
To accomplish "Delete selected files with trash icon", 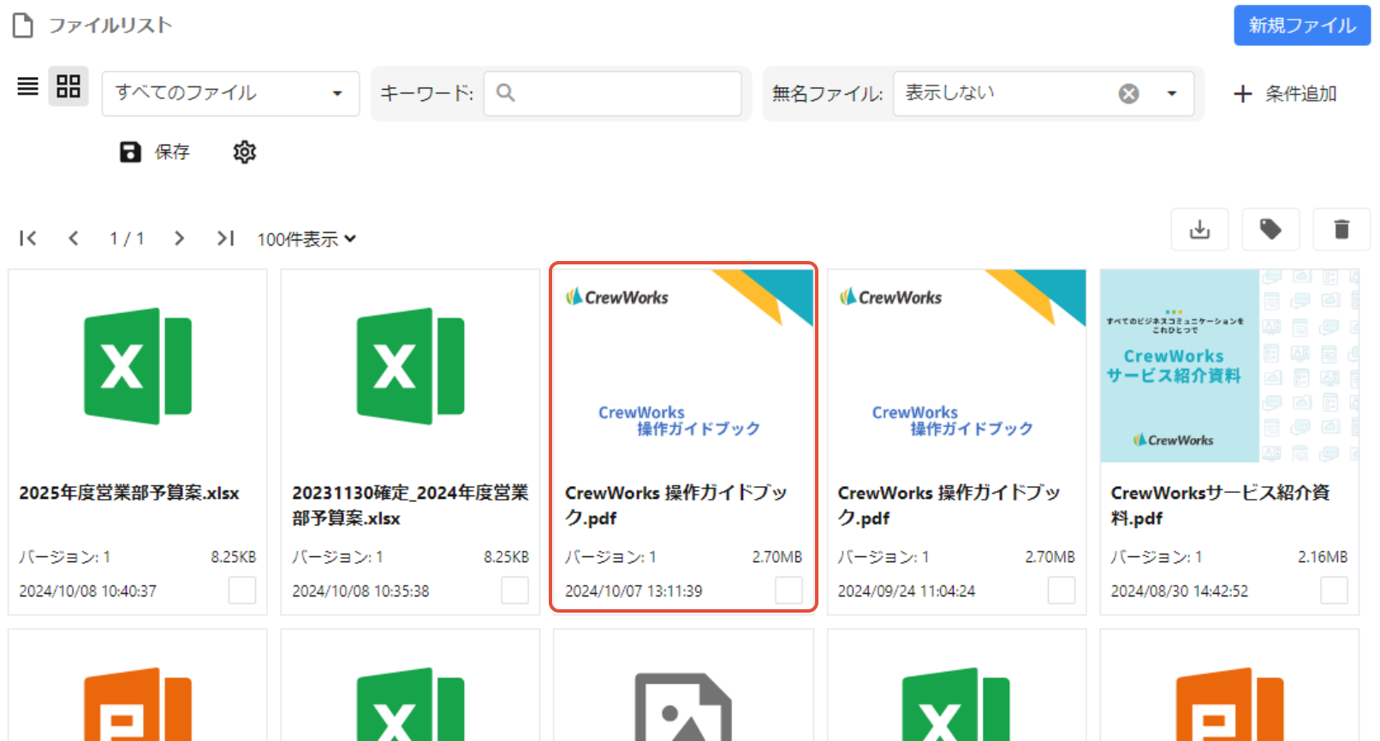I will click(1341, 229).
